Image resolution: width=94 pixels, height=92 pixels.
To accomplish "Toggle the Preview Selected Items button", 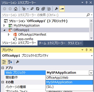I will pyautogui.click(x=62, y=9).
